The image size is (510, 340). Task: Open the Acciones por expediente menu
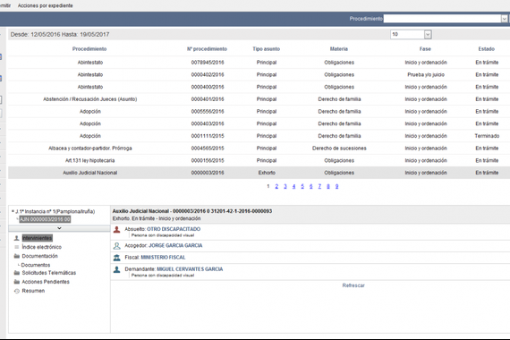[46, 5]
